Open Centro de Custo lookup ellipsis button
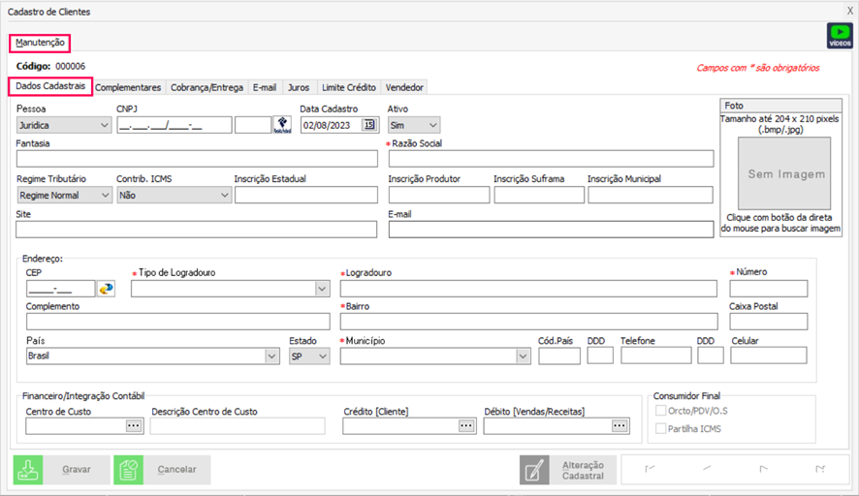Screen dimensions: 859x496 tap(134, 425)
